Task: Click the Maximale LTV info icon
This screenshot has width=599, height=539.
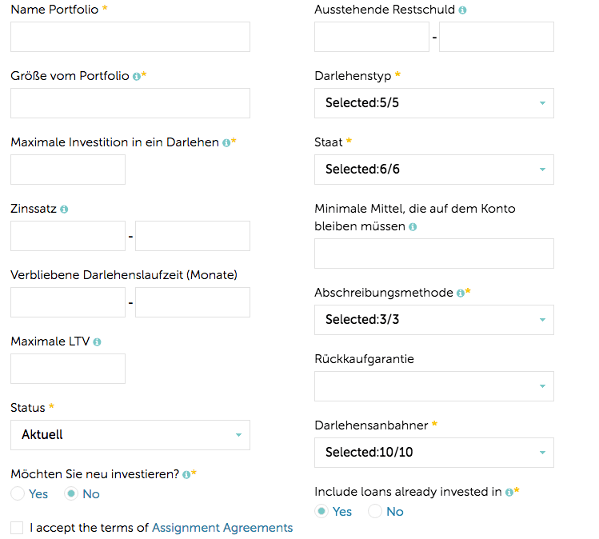Action: pyautogui.click(x=97, y=342)
